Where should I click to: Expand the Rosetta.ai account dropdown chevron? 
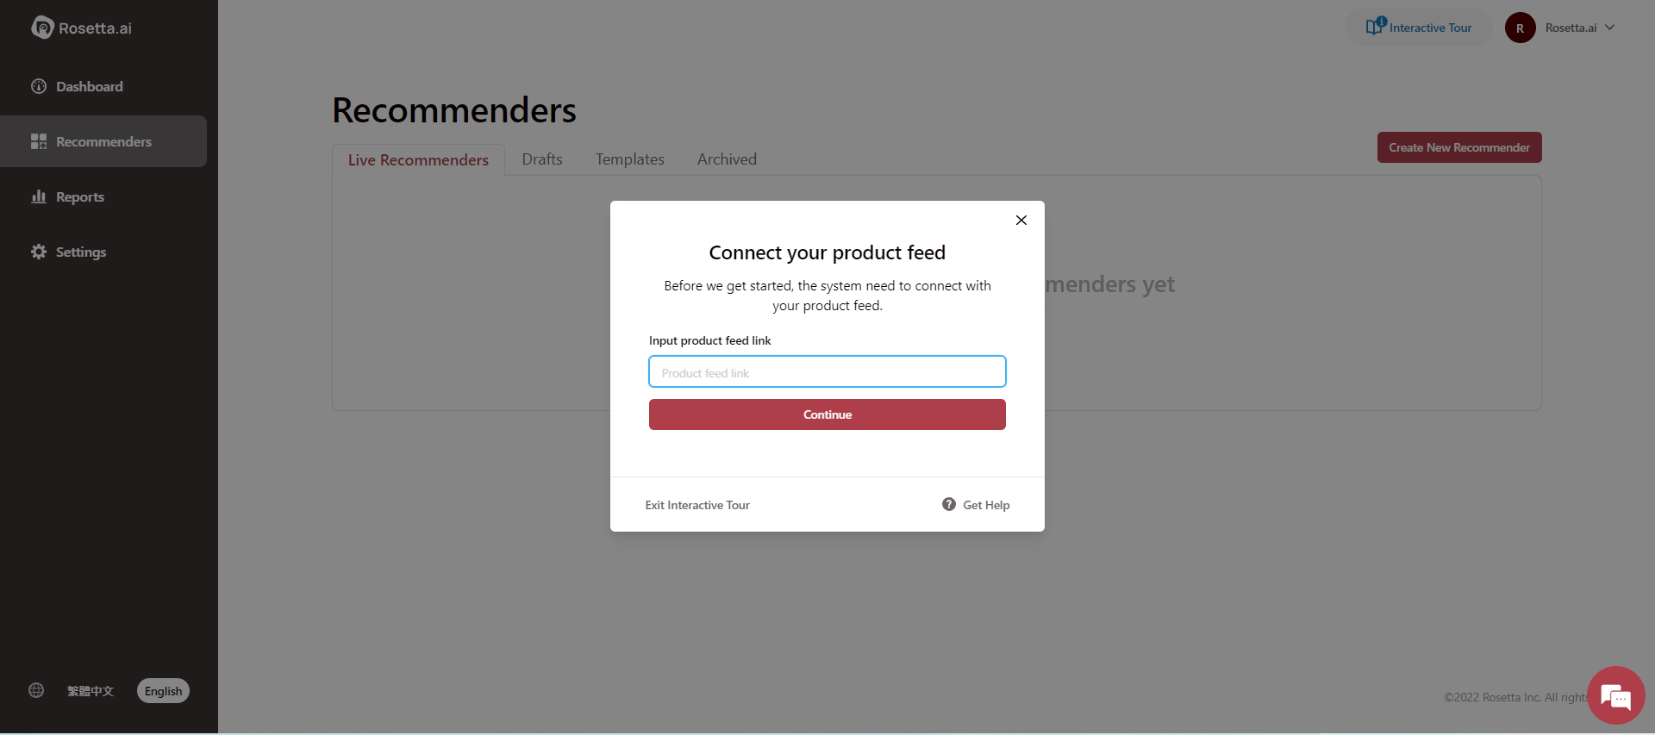(x=1610, y=28)
